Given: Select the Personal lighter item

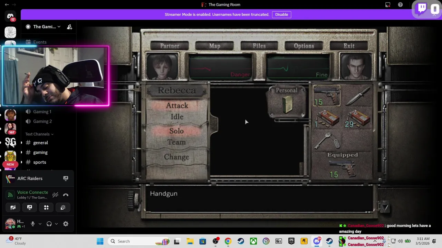Looking at the screenshot, I should click(x=287, y=105).
